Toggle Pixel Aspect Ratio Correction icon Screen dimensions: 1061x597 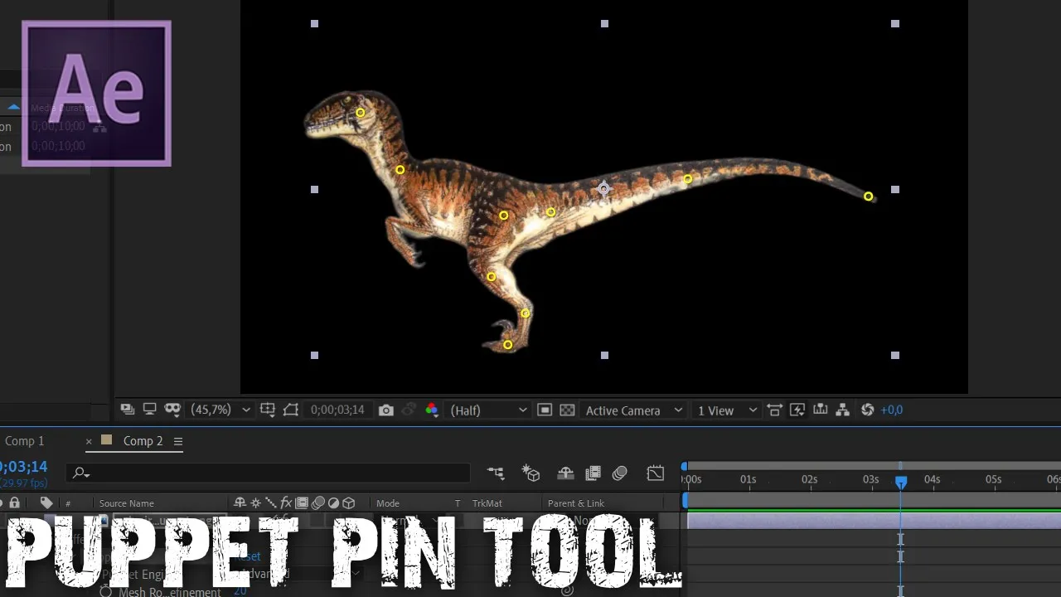coord(774,410)
